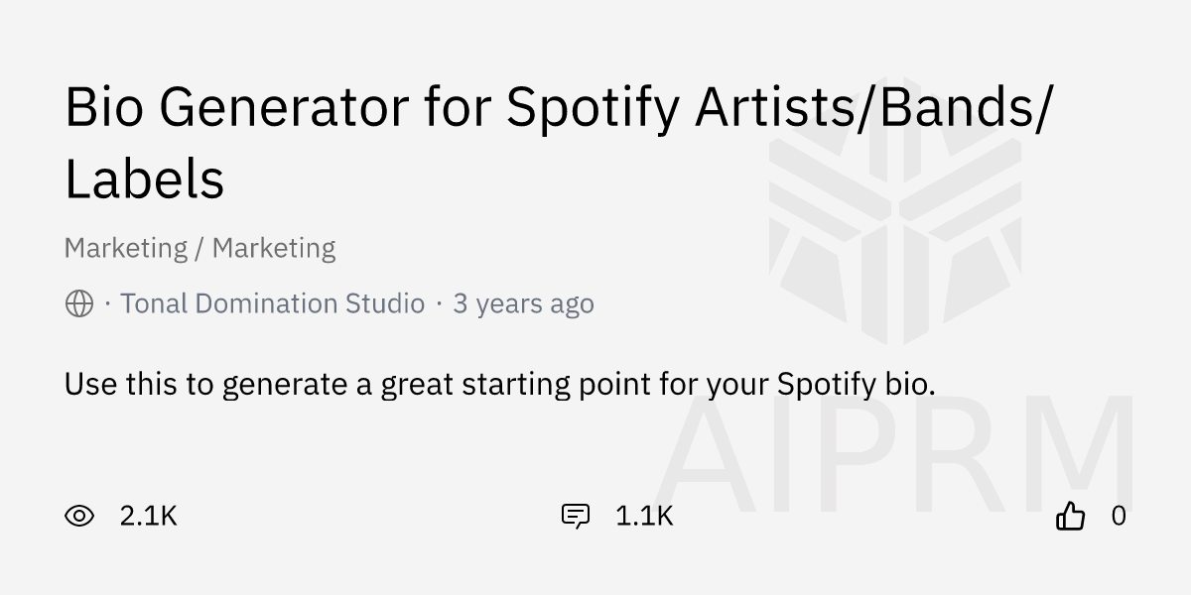1191x595 pixels.
Task: Select the first Marketing category label
Action: [x=126, y=248]
